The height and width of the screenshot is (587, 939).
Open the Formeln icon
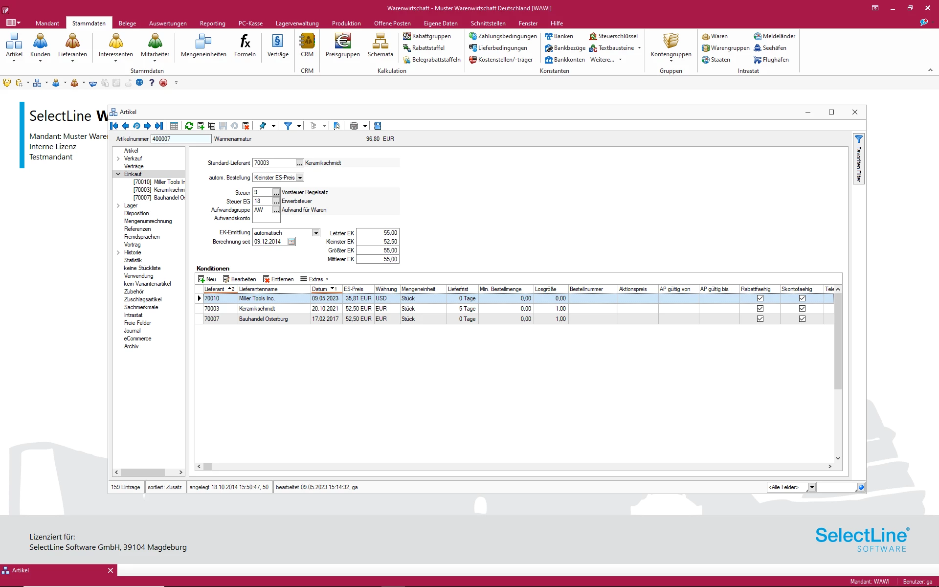coord(245,46)
